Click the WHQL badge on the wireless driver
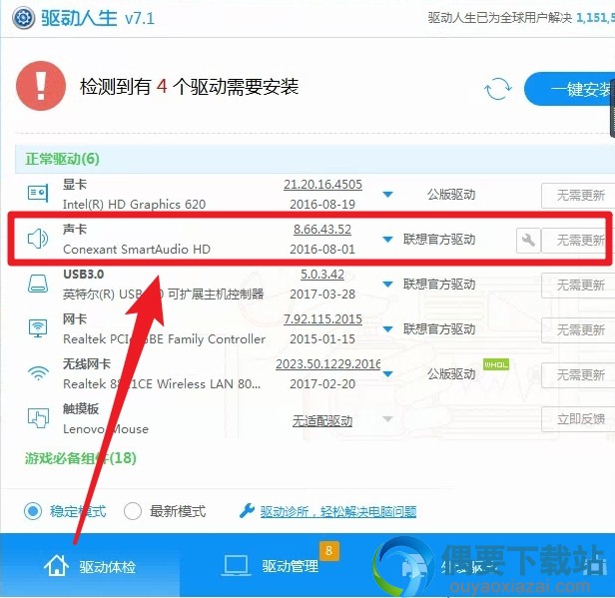615x598 pixels. tap(496, 364)
